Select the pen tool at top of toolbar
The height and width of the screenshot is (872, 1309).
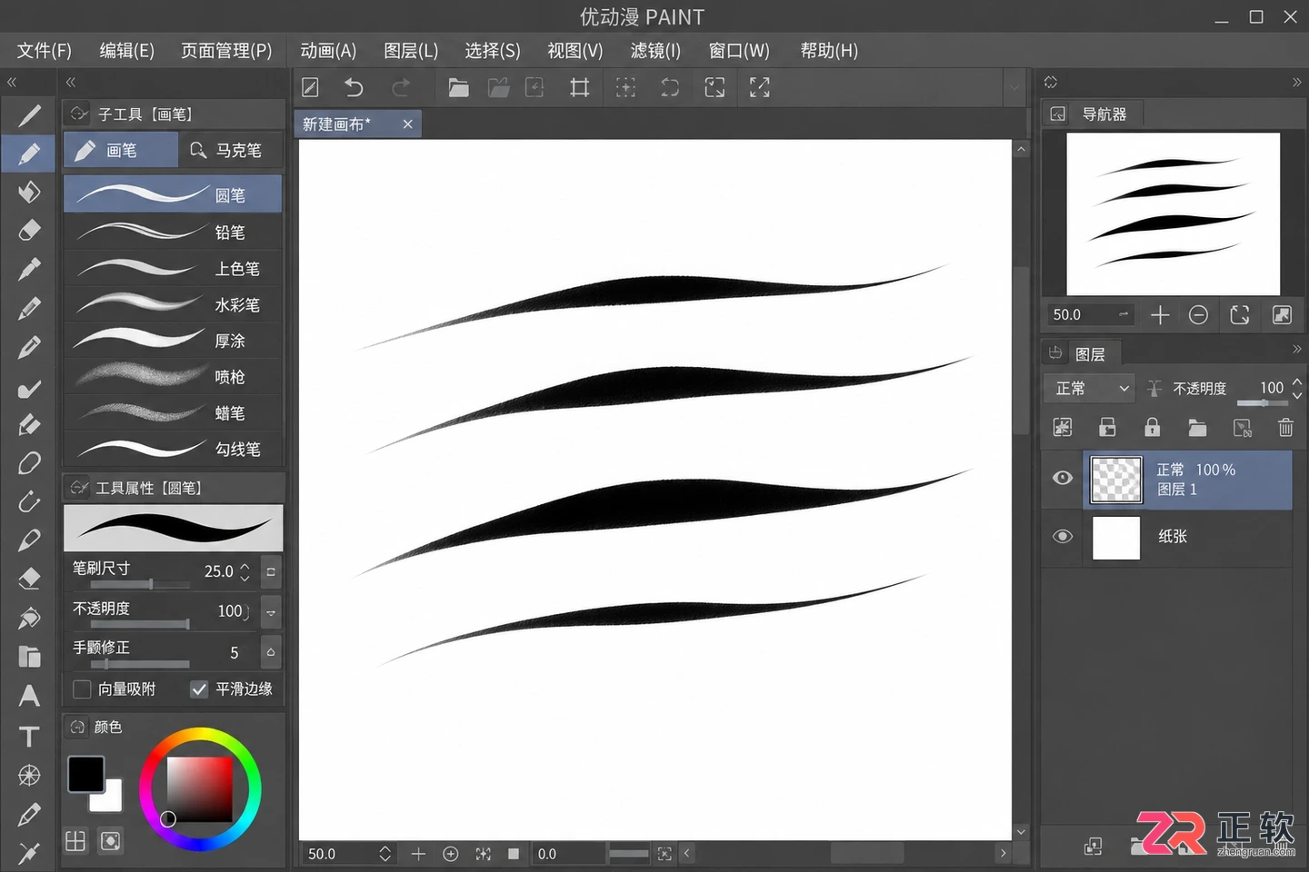pos(29,115)
